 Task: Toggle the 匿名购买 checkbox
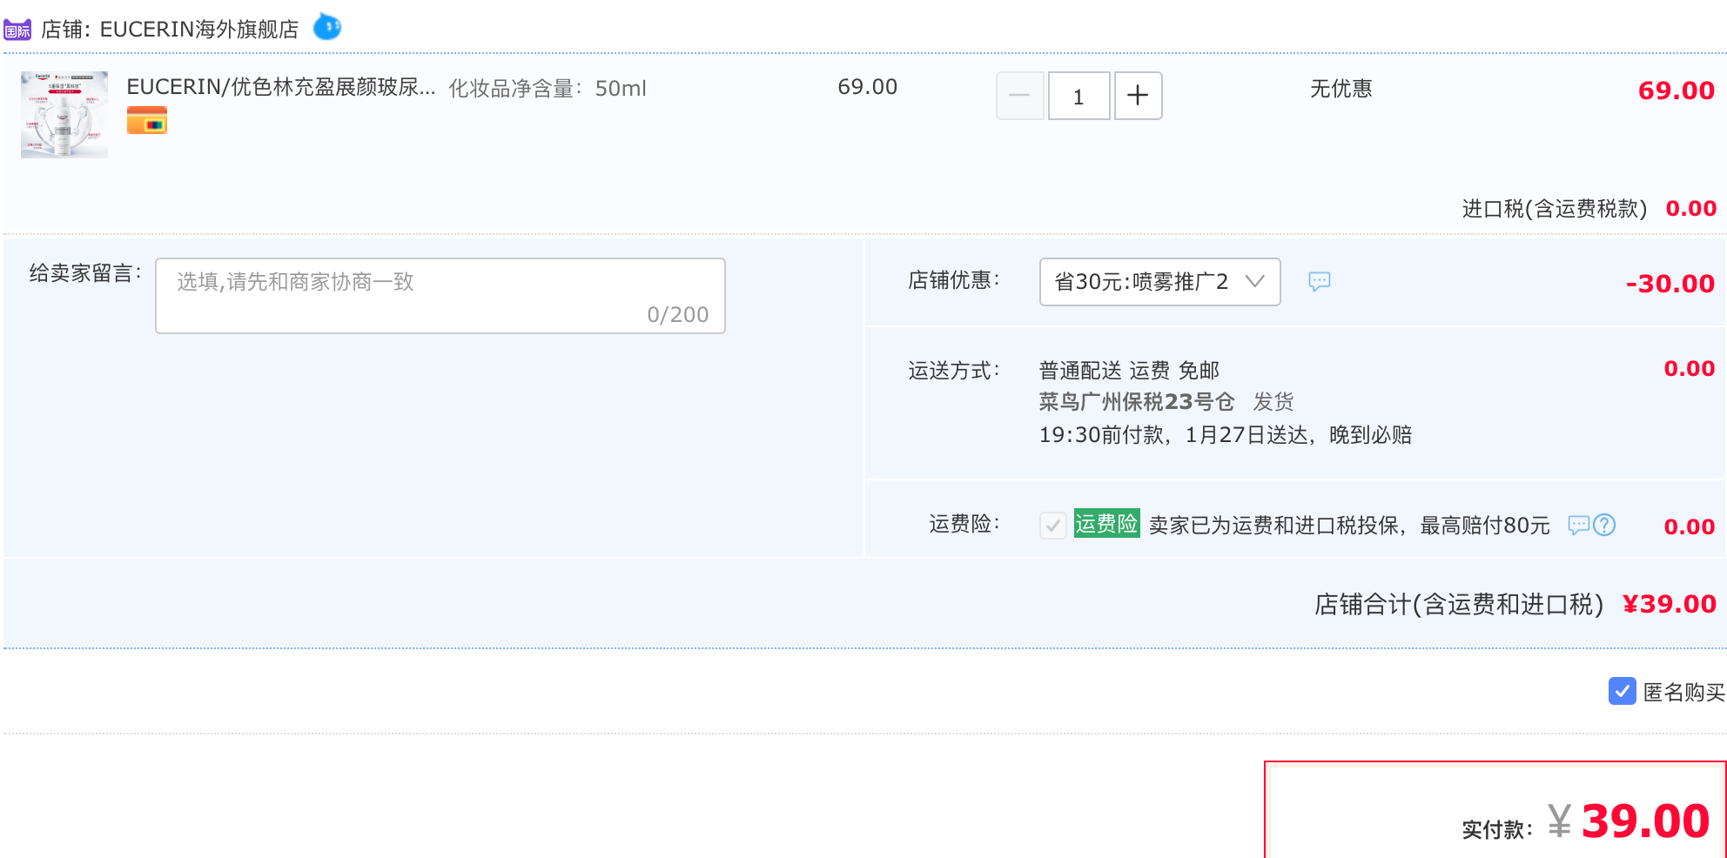pyautogui.click(x=1623, y=691)
